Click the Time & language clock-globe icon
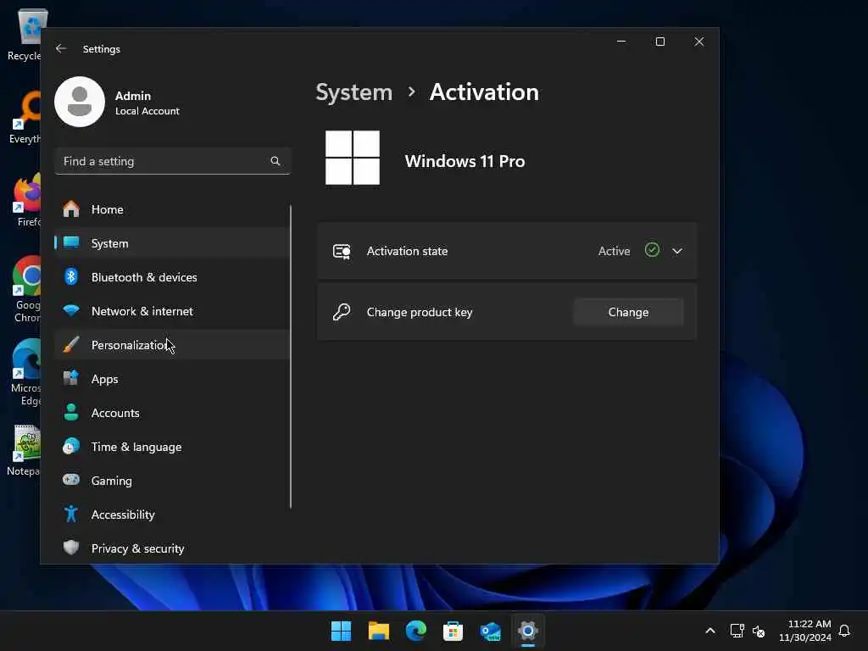The width and height of the screenshot is (868, 651). (71, 446)
